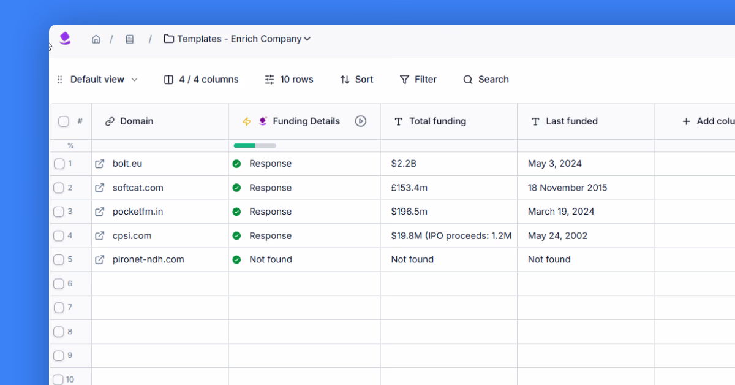The image size is (735, 385).
Task: Open external link for bolt.eu
Action: pos(100,164)
